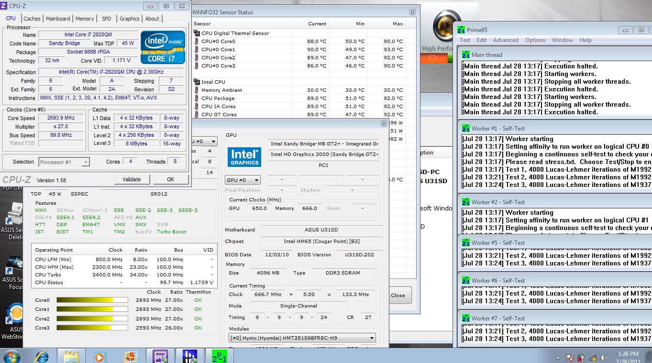Screen dimensions: 652x363
Task: Switch to the Caches tab in CPU-Z
Action: click(32, 19)
